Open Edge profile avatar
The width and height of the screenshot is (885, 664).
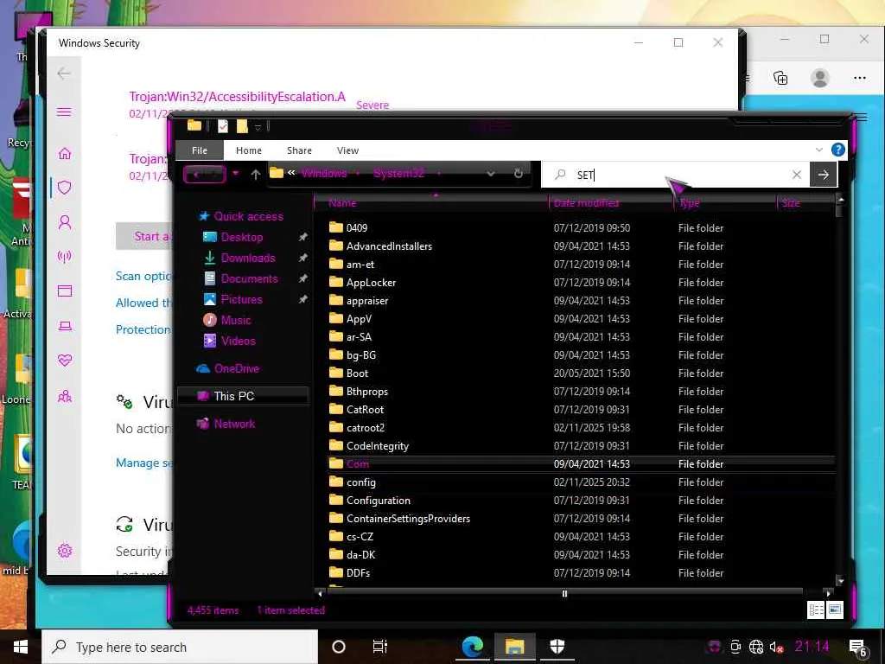pyautogui.click(x=819, y=78)
